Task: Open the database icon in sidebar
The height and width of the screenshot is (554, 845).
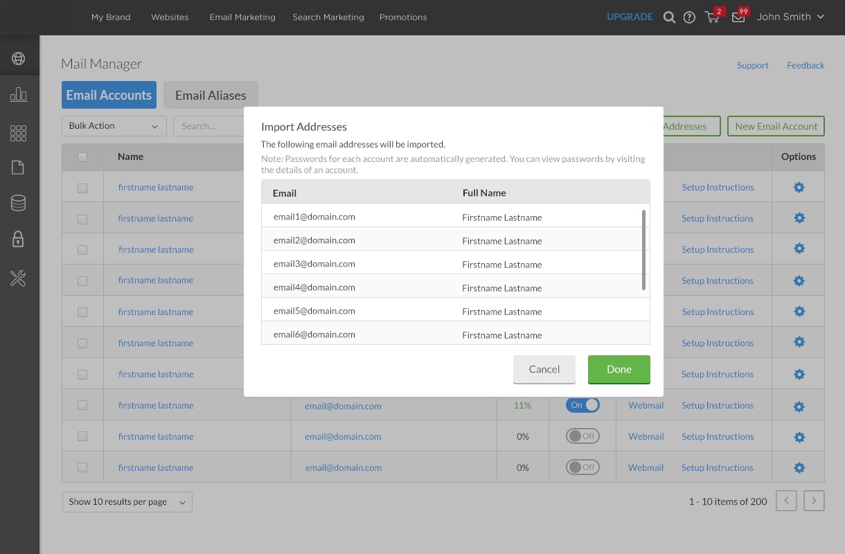Action: coord(19,203)
